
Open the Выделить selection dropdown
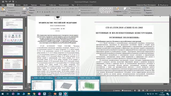[x=148, y=13]
